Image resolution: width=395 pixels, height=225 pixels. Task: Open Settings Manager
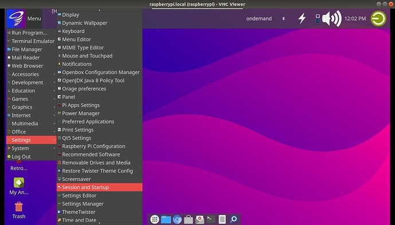pos(100,204)
